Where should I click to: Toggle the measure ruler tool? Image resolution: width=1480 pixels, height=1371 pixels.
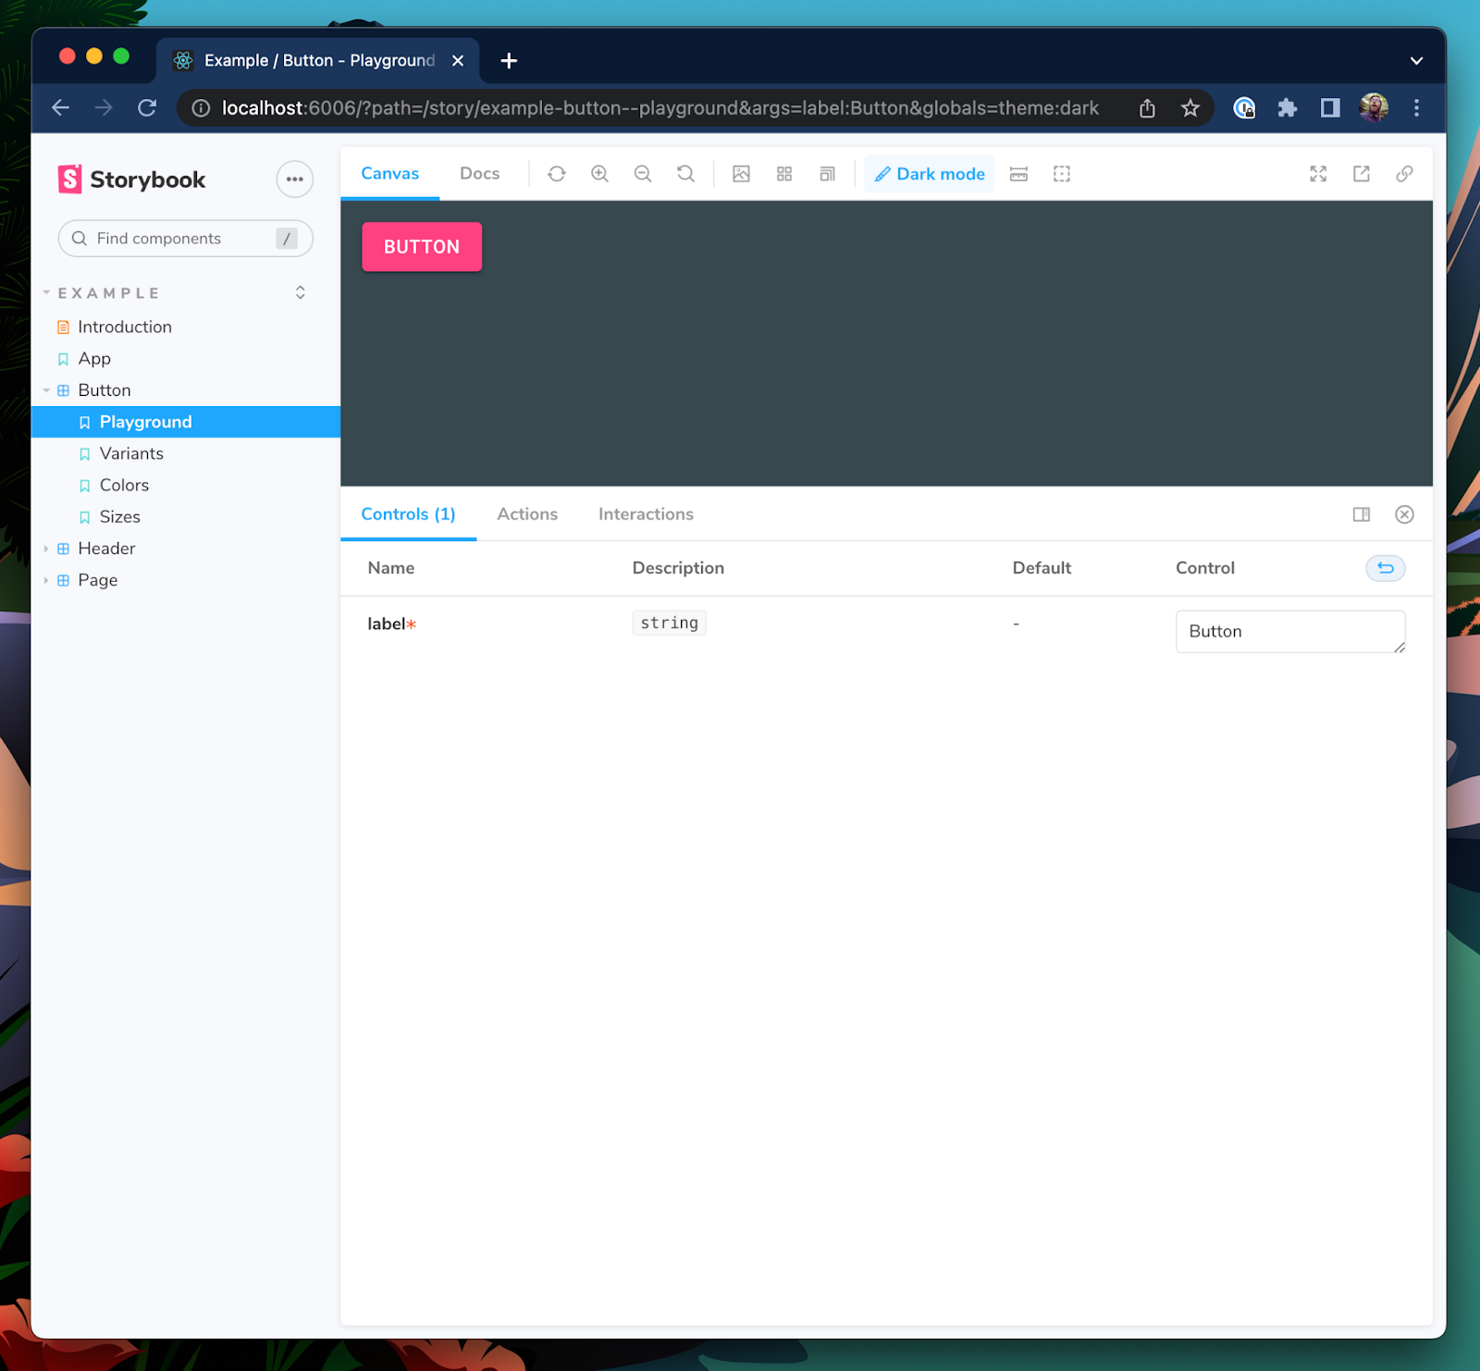click(1018, 174)
